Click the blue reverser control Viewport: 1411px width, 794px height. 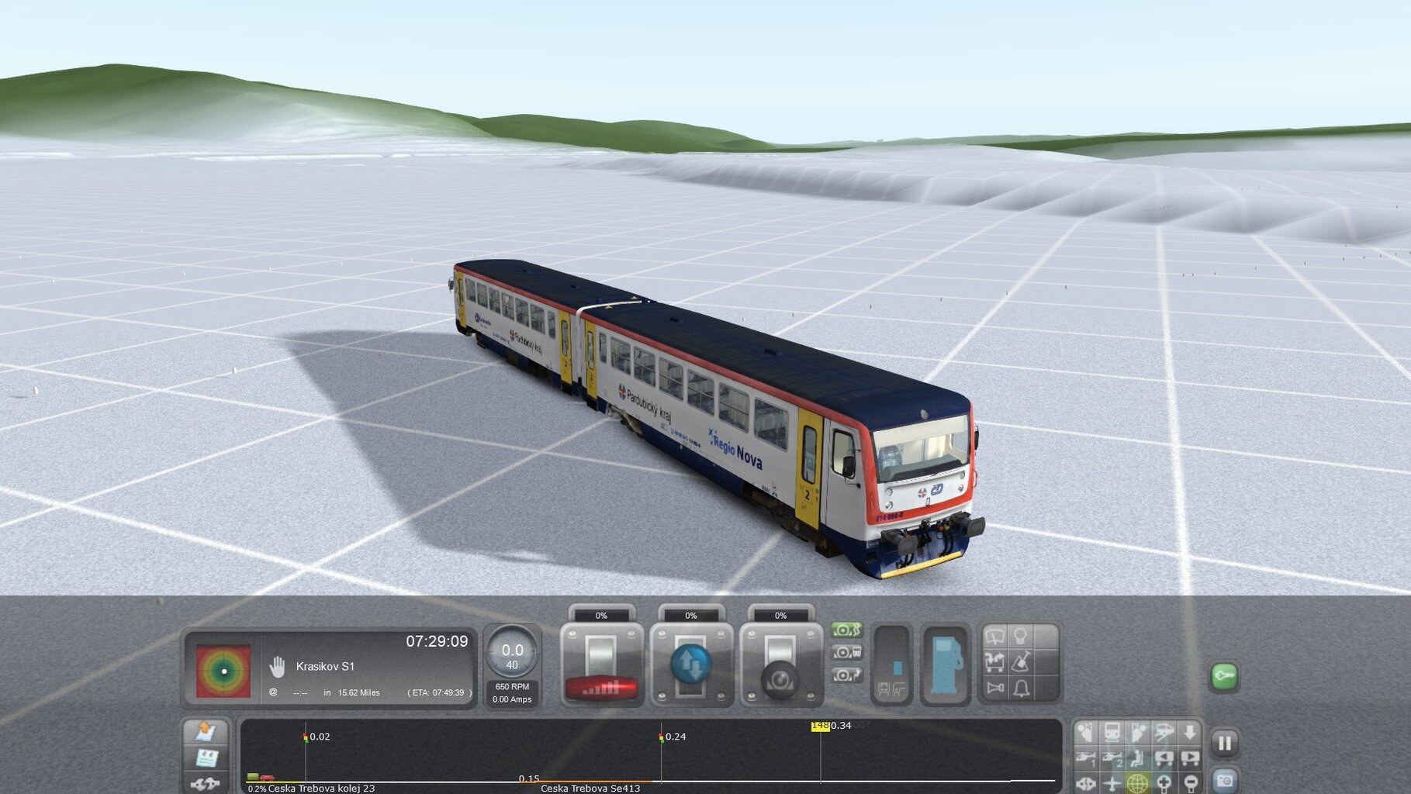point(690,664)
